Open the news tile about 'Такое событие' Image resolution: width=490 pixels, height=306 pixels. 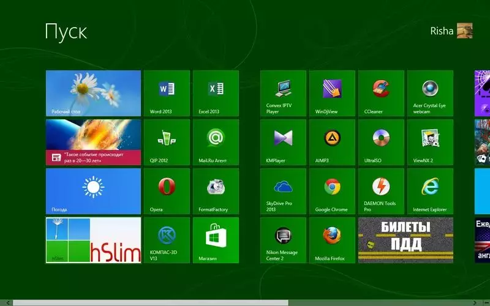(x=94, y=143)
